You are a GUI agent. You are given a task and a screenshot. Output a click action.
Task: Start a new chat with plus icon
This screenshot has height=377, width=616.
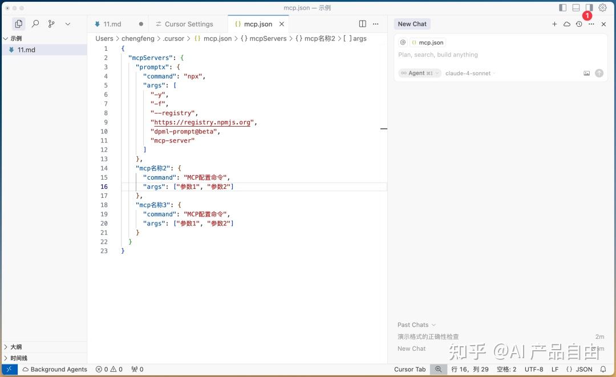[554, 24]
